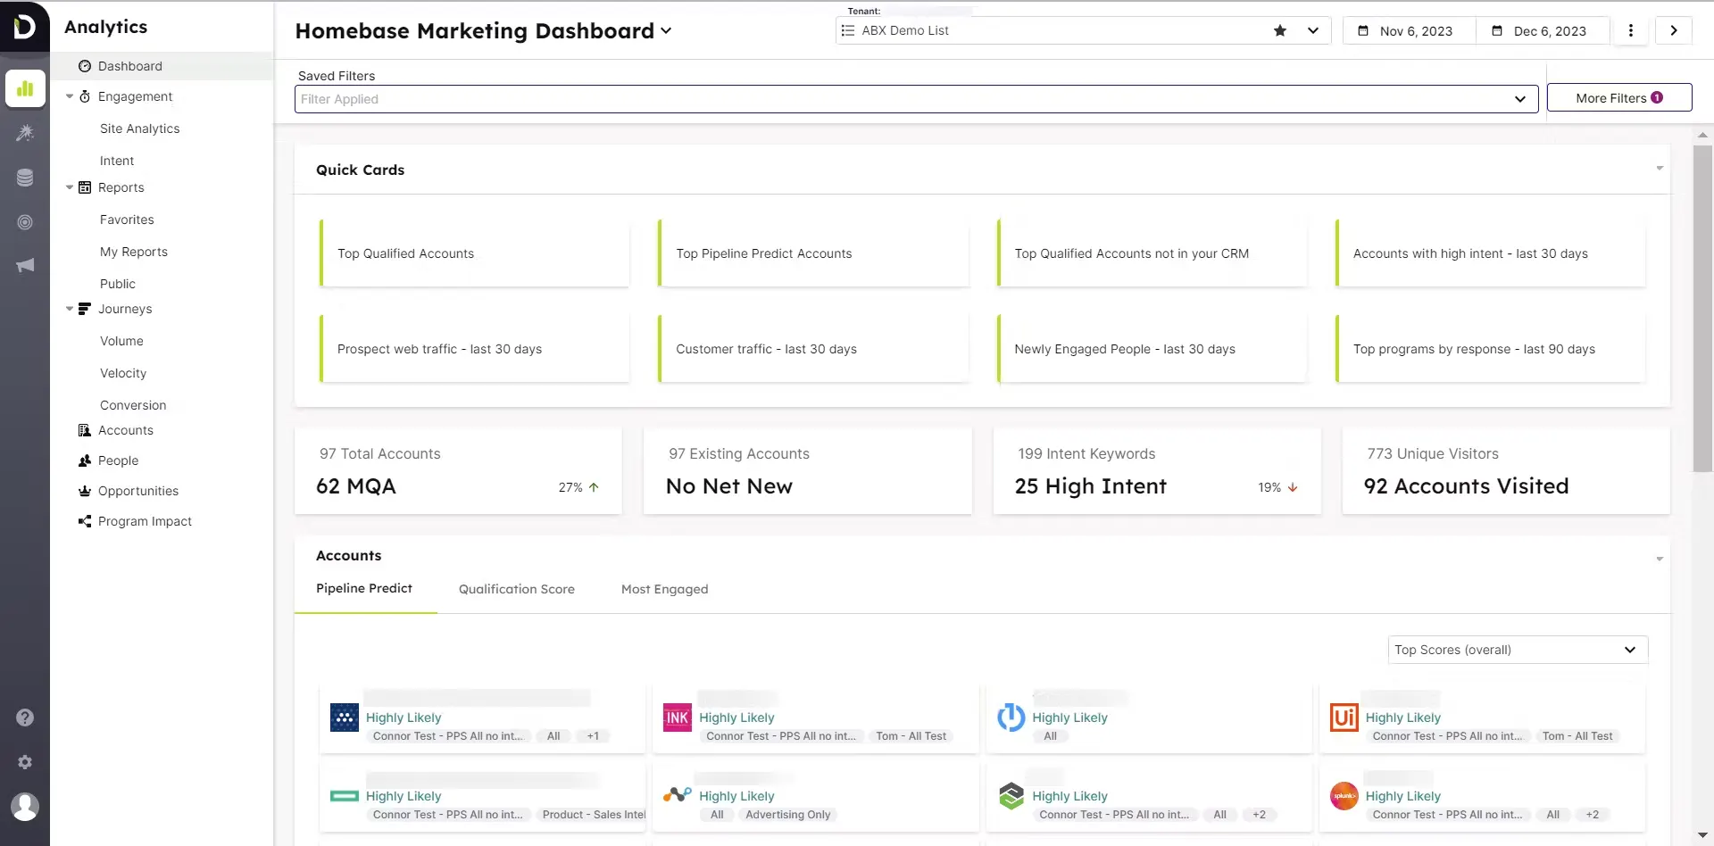The height and width of the screenshot is (846, 1714).
Task: Click the target audience icon in left rail
Action: click(25, 222)
